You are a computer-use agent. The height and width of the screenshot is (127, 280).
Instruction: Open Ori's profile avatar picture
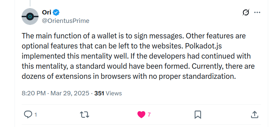pos(30,17)
